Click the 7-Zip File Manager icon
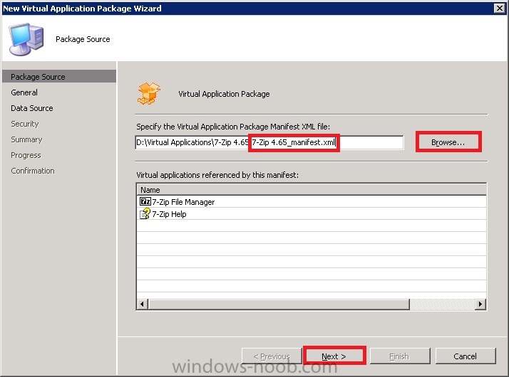 pos(145,201)
